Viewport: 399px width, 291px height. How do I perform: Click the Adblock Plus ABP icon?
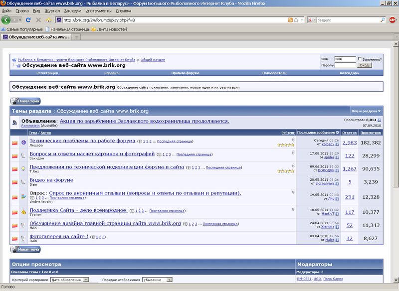click(394, 20)
